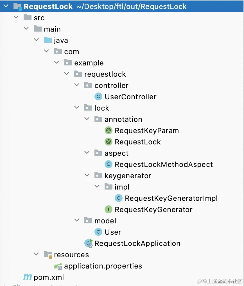Select the User class file
The width and height of the screenshot is (244, 286).
[x=113, y=232]
